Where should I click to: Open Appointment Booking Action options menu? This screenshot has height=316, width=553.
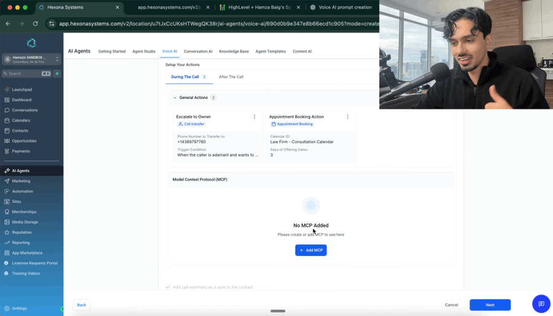[347, 117]
